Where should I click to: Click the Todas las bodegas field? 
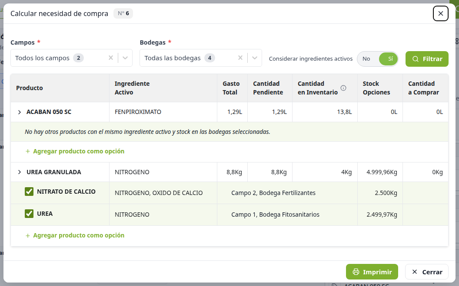coord(201,58)
